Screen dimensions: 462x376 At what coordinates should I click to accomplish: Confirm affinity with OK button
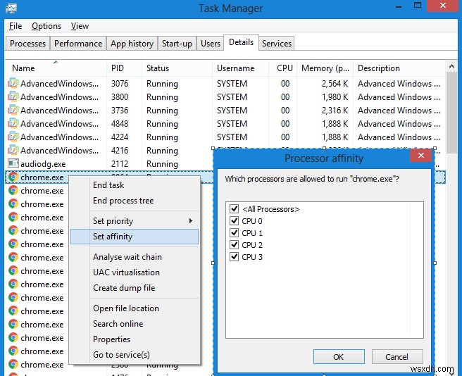point(339,357)
